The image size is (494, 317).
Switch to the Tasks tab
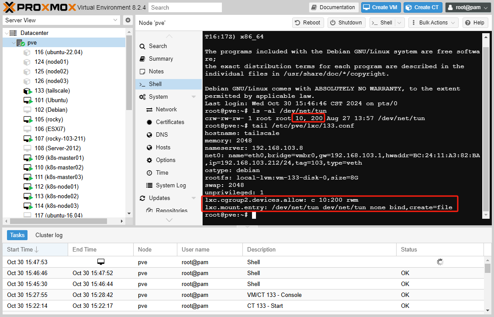pyautogui.click(x=17, y=235)
